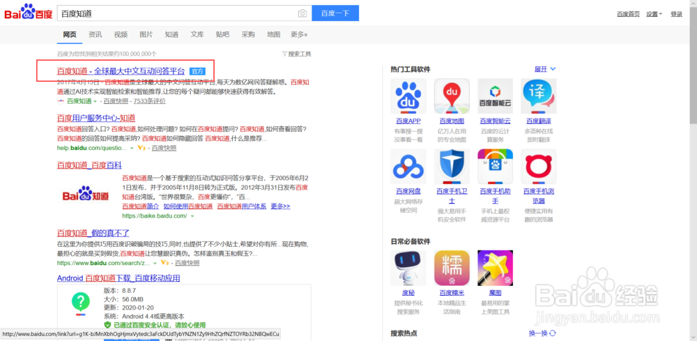Open 百度APP text link
This screenshot has height=341, width=697.
pyautogui.click(x=408, y=121)
